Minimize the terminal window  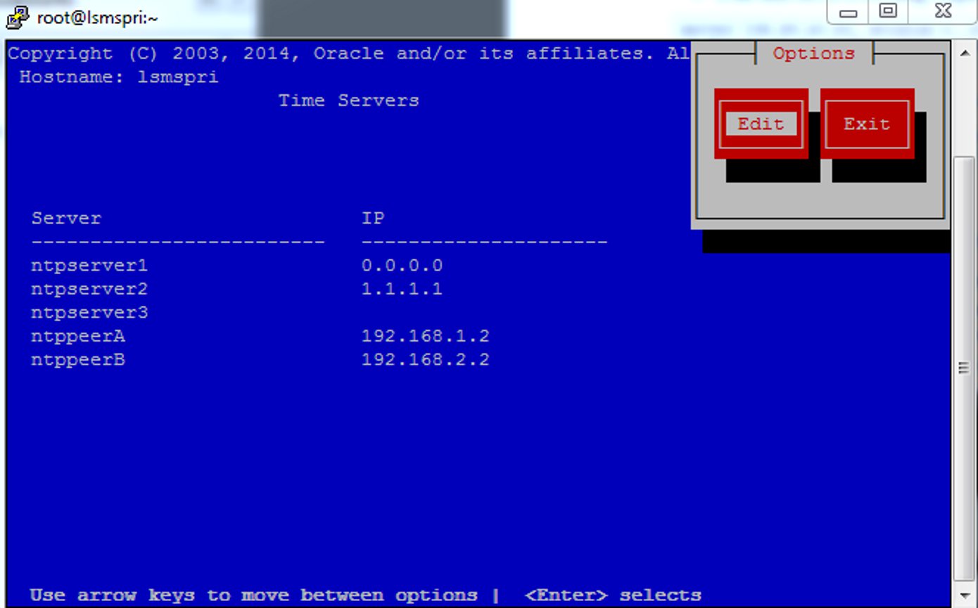[849, 12]
